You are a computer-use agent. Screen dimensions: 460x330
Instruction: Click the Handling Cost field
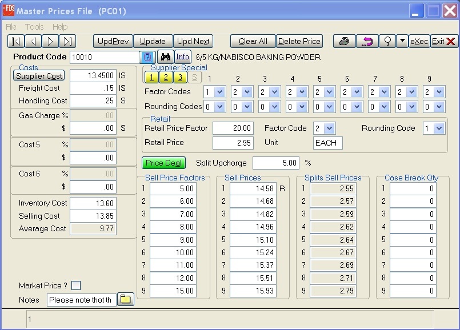click(x=93, y=100)
